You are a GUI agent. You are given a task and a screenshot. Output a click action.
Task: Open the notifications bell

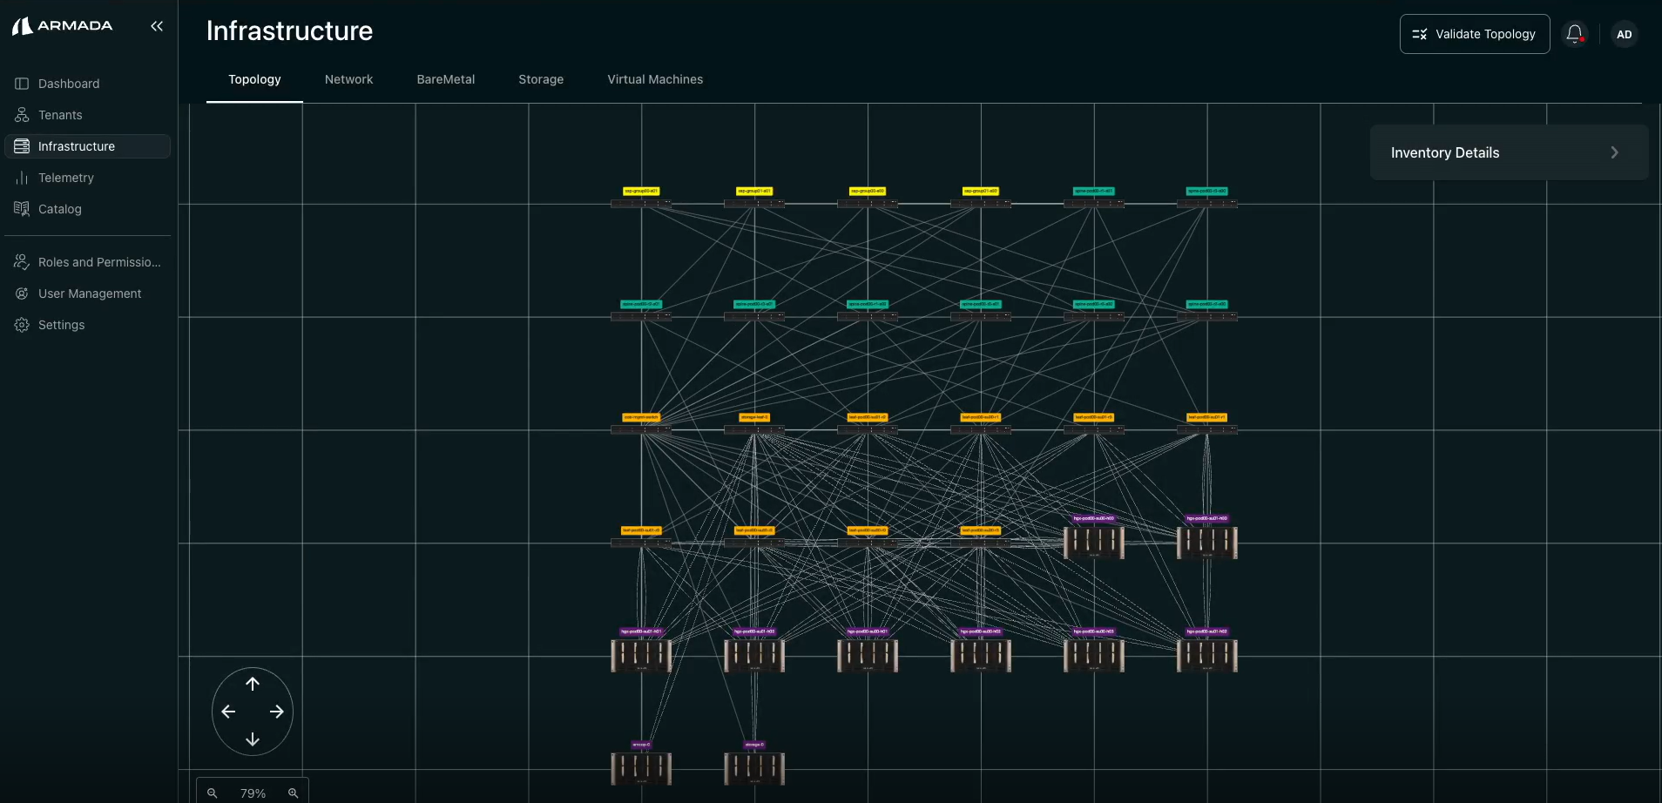pos(1575,33)
